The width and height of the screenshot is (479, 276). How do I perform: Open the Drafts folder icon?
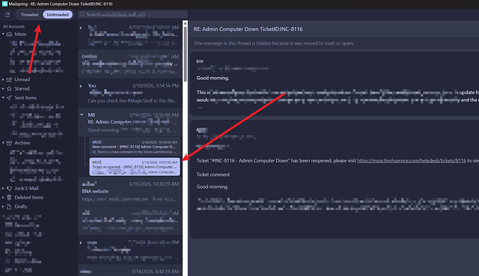click(x=9, y=207)
